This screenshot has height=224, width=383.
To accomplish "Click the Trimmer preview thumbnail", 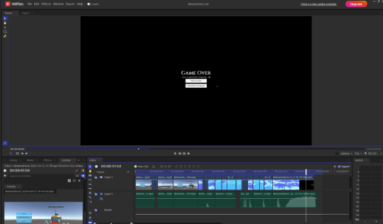I will [44, 213].
